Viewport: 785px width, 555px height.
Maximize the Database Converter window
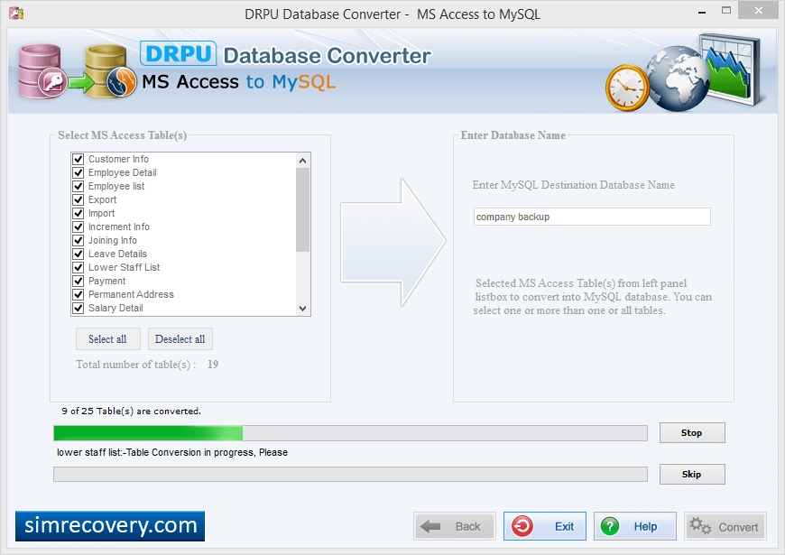pos(726,11)
